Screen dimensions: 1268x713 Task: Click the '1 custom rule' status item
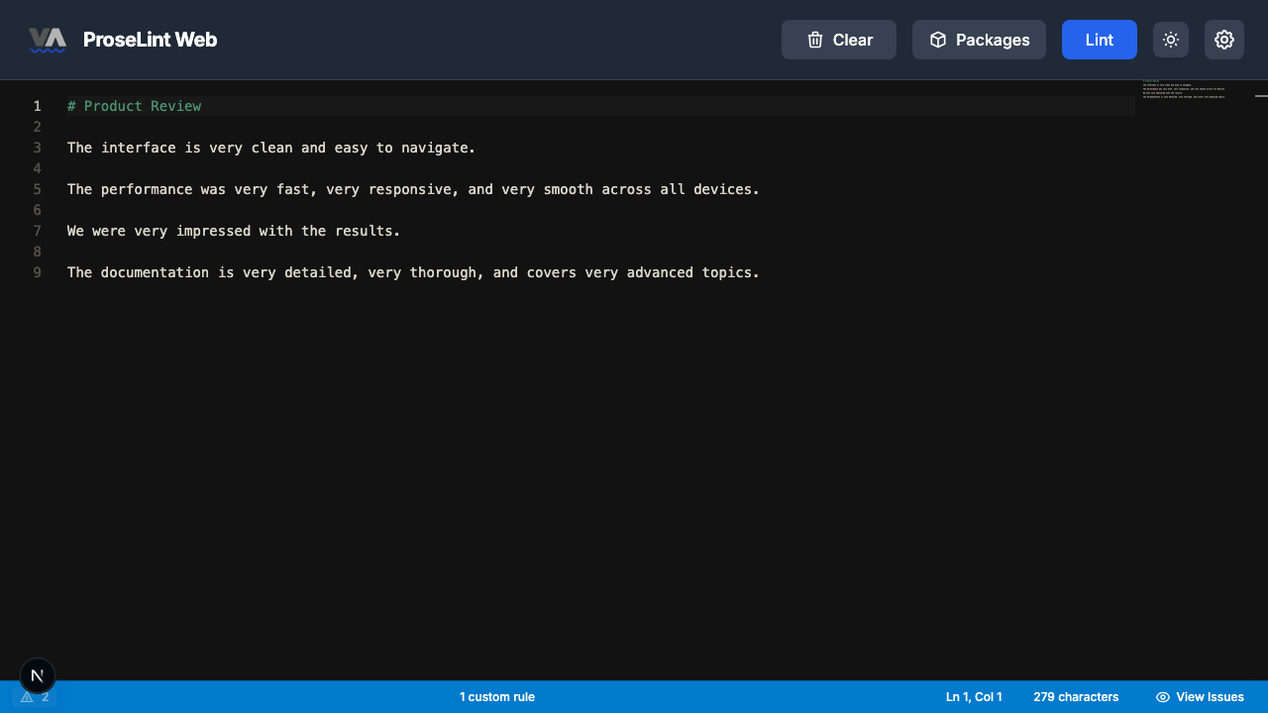[497, 697]
